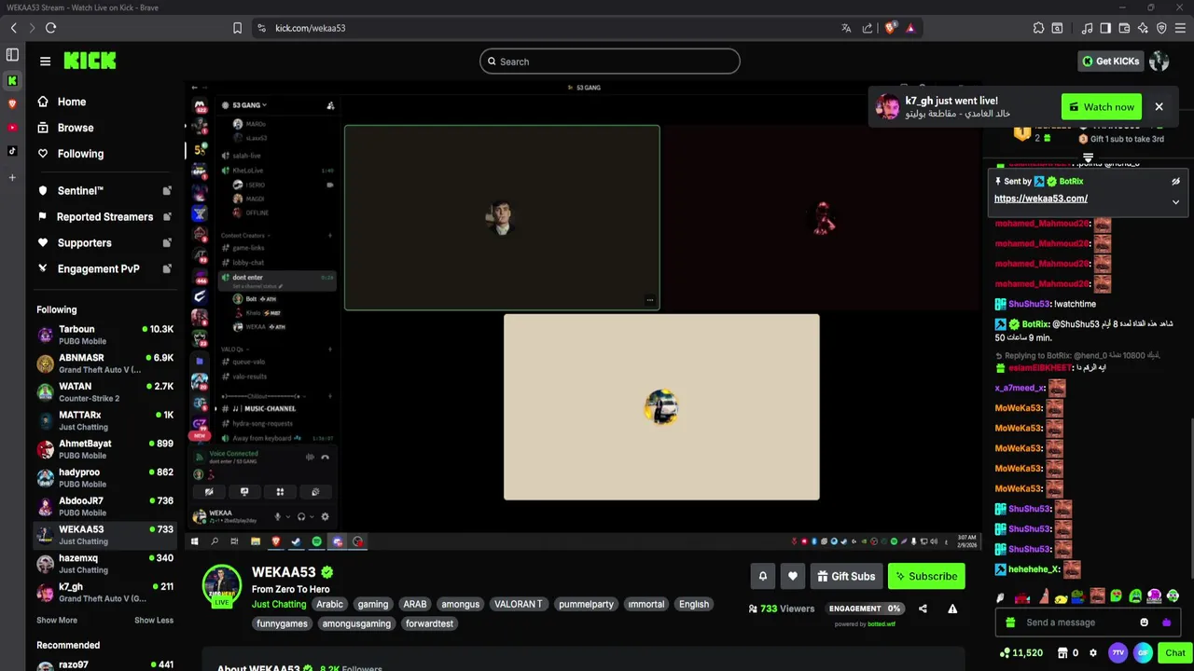
Task: Click the KICK logo
Action: pyautogui.click(x=90, y=61)
